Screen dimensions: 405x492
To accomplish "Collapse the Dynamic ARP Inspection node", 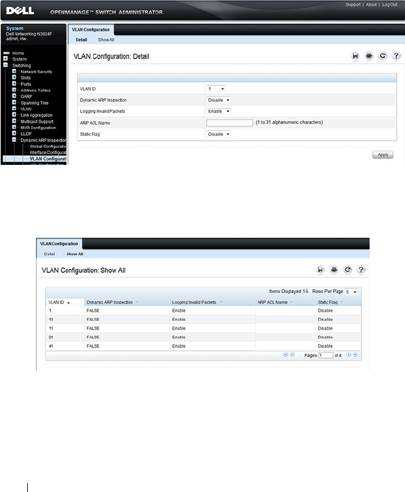I will coord(14,140).
